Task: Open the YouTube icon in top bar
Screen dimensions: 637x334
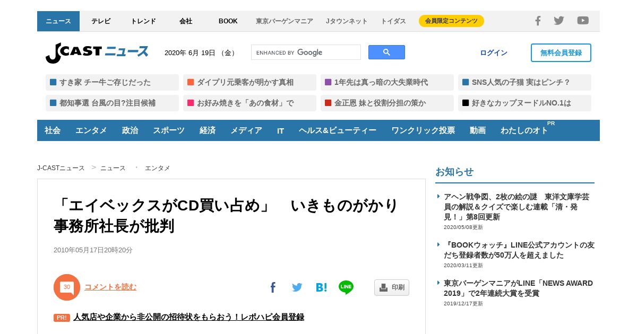Action: pyautogui.click(x=583, y=21)
